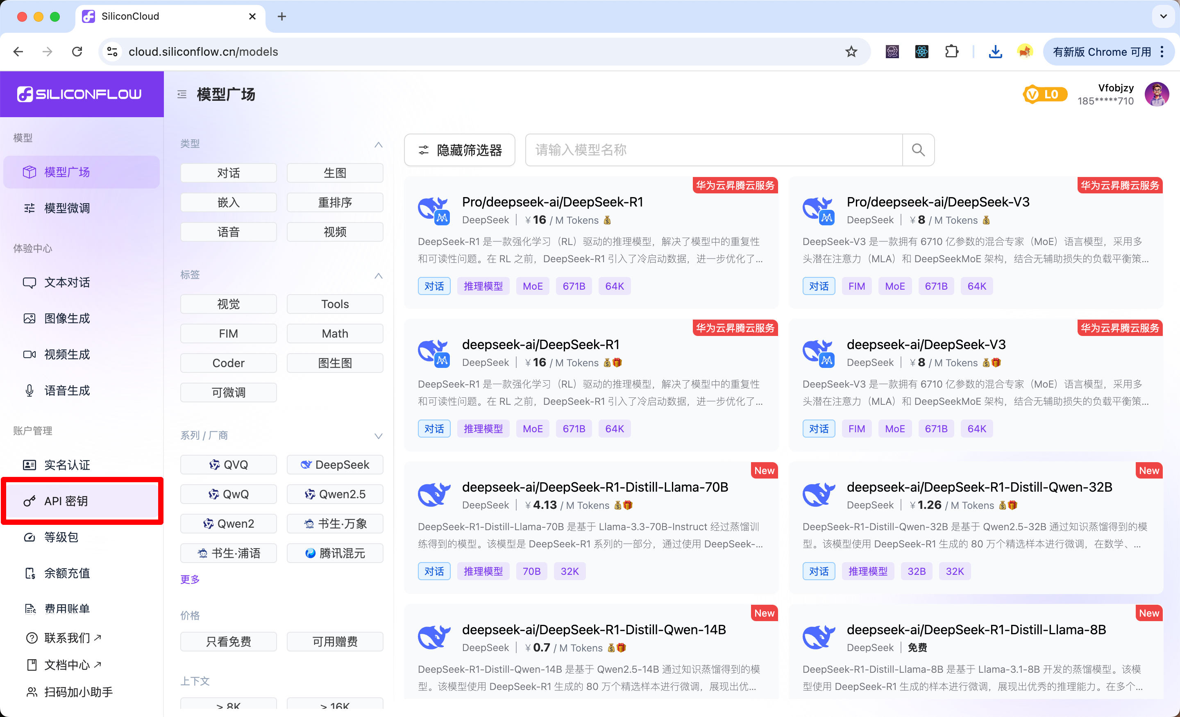Viewport: 1180px width, 717px height.
Task: Open 等级包 in the sidebar
Action: point(82,537)
